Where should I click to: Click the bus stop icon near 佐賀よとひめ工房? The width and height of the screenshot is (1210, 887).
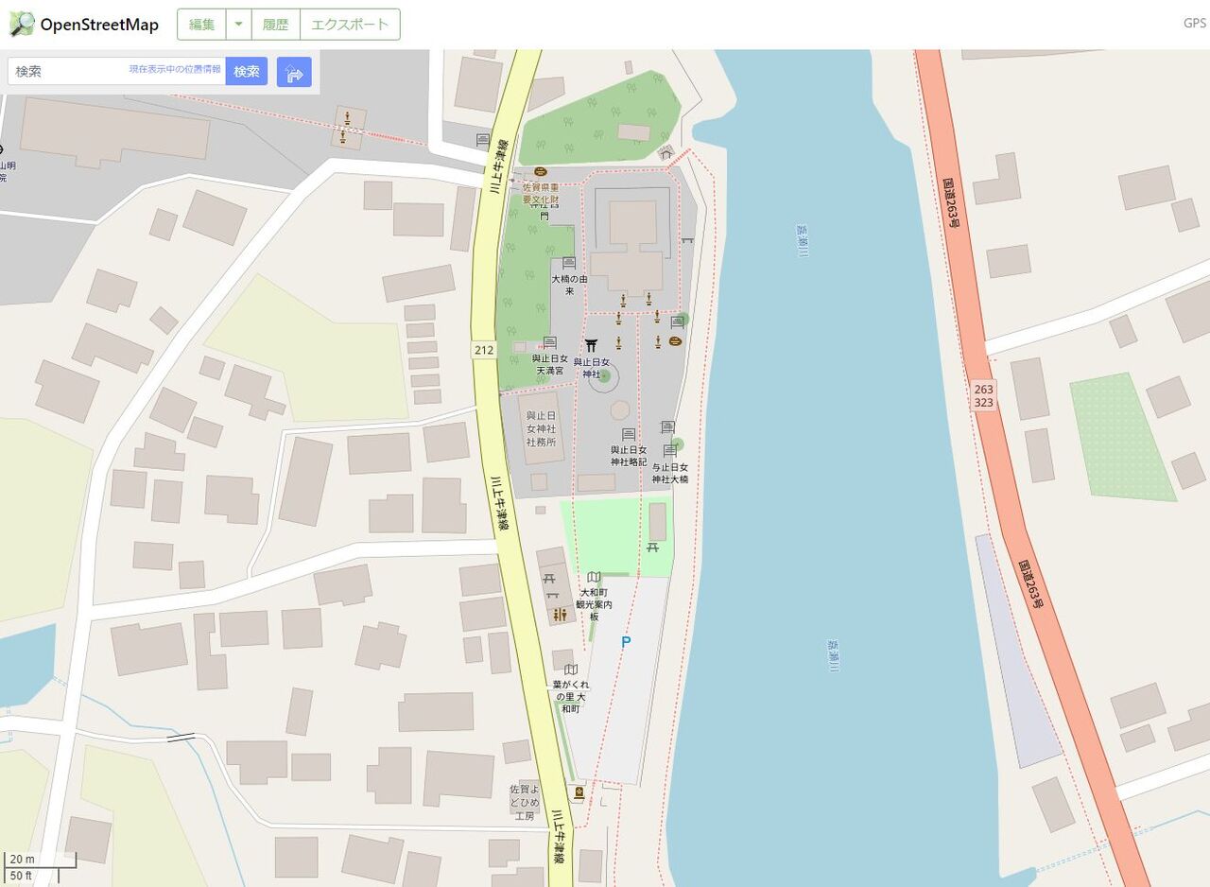click(578, 791)
